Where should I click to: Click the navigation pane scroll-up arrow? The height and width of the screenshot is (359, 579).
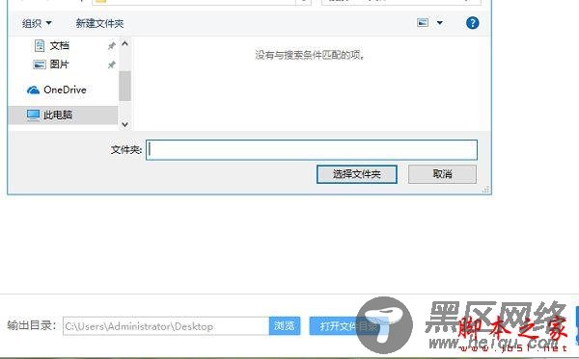(x=124, y=44)
